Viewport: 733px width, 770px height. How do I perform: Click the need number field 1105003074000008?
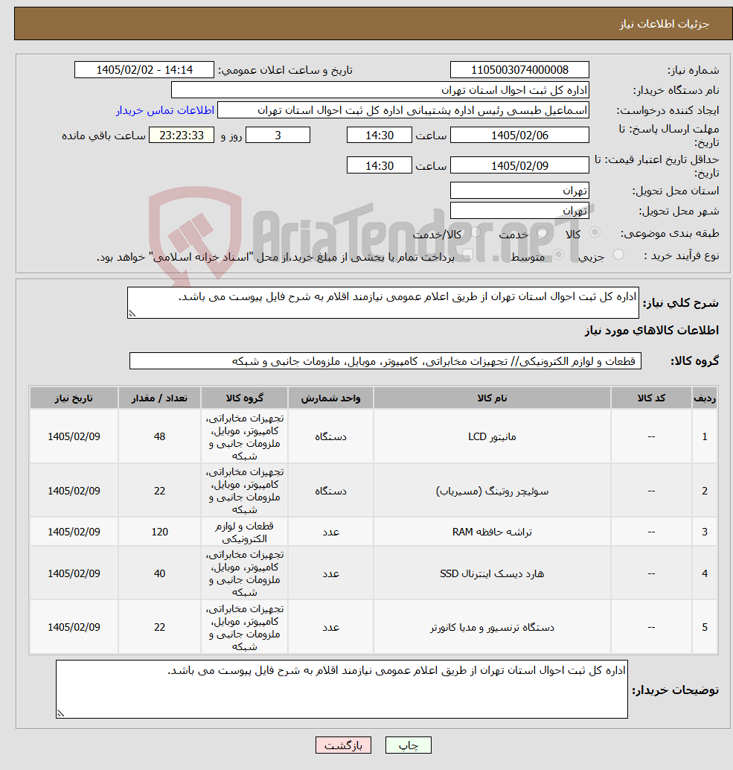coord(519,70)
